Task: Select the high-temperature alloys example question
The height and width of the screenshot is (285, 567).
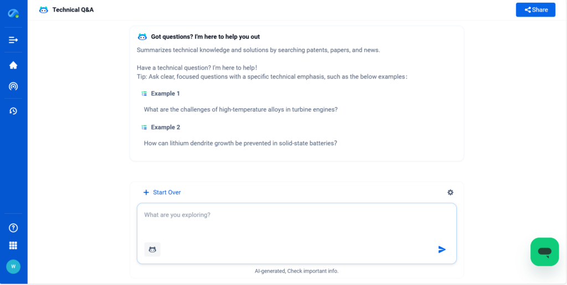Action: click(x=240, y=109)
